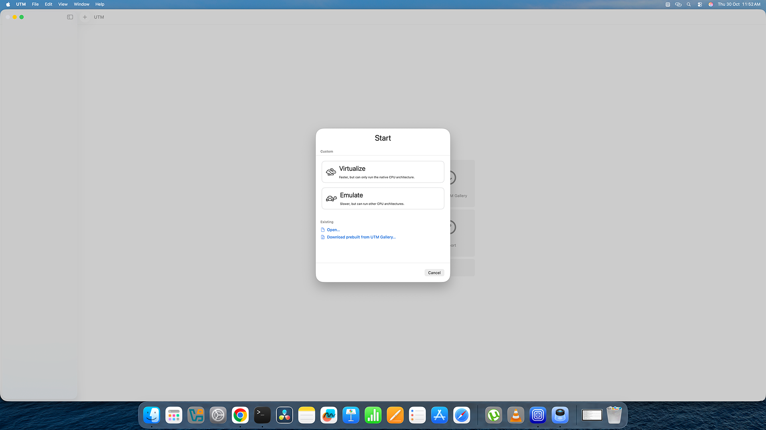766x430 pixels.
Task: Select the Emulate option
Action: 383,198
